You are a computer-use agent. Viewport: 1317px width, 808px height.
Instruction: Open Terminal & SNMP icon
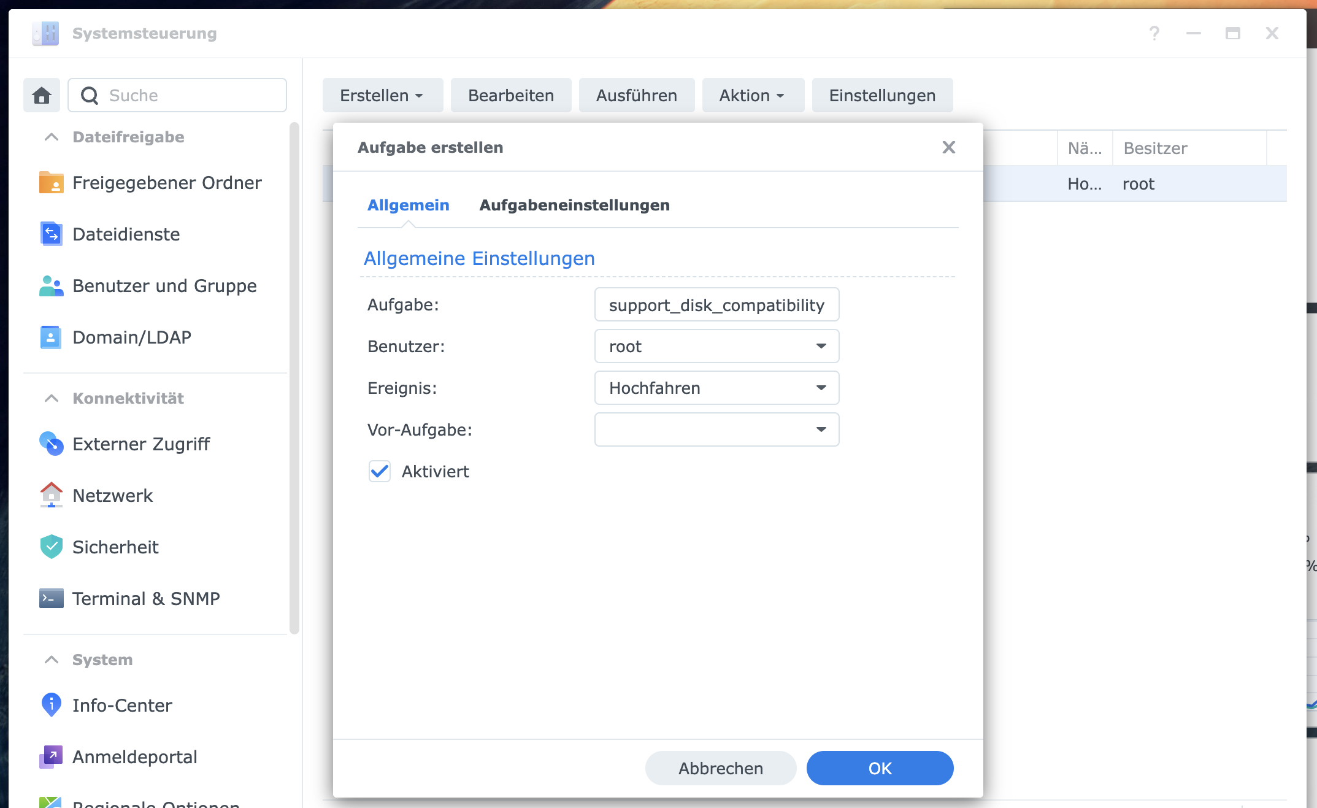coord(51,598)
